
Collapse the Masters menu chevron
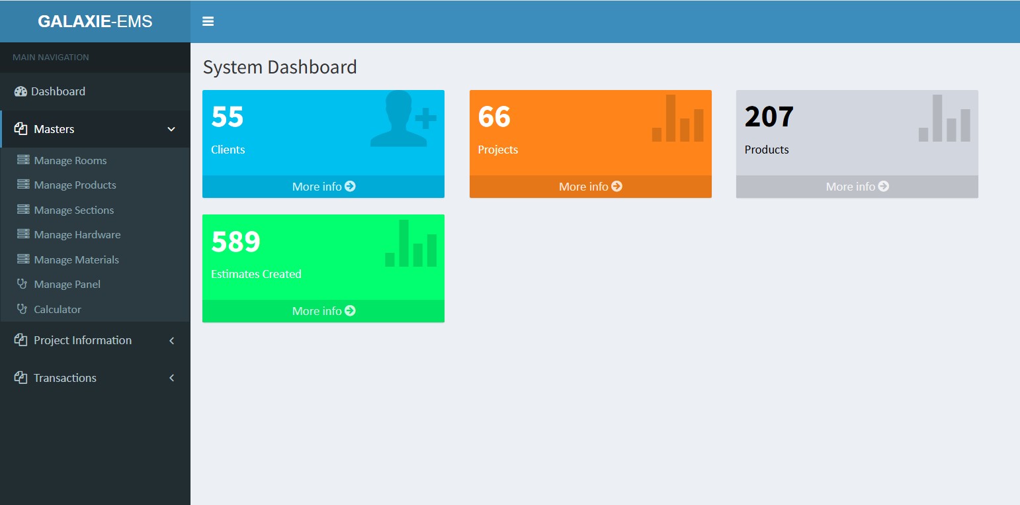point(171,129)
